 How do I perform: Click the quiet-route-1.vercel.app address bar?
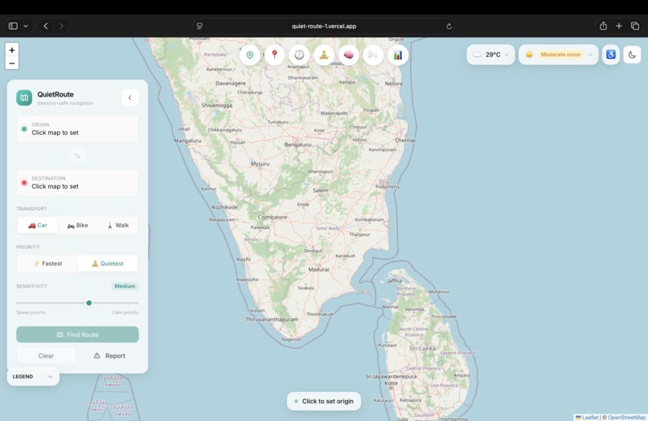coord(324,26)
